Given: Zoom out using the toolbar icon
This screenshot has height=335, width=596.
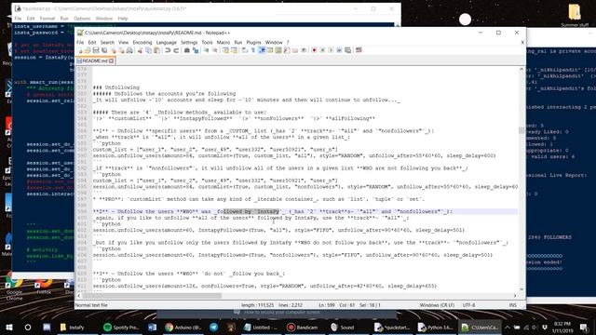Looking at the screenshot, I should (215, 50).
